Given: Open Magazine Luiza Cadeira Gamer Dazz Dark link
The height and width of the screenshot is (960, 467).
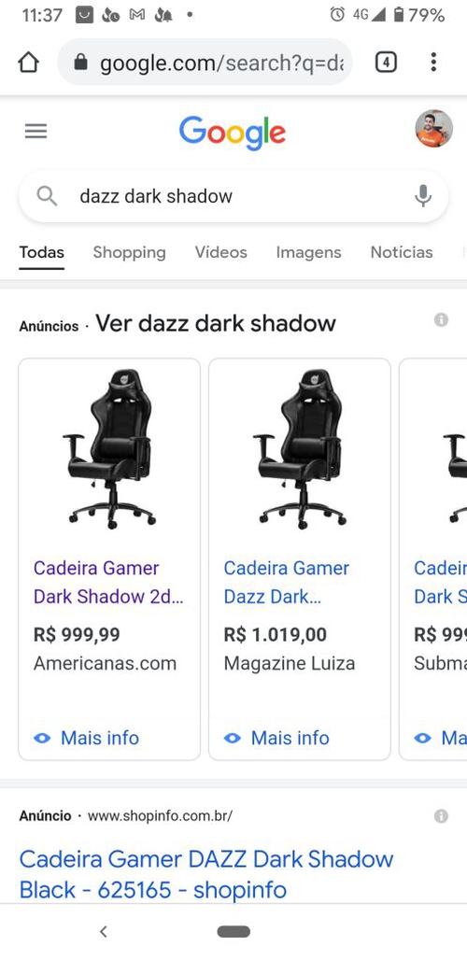Looking at the screenshot, I should (287, 582).
